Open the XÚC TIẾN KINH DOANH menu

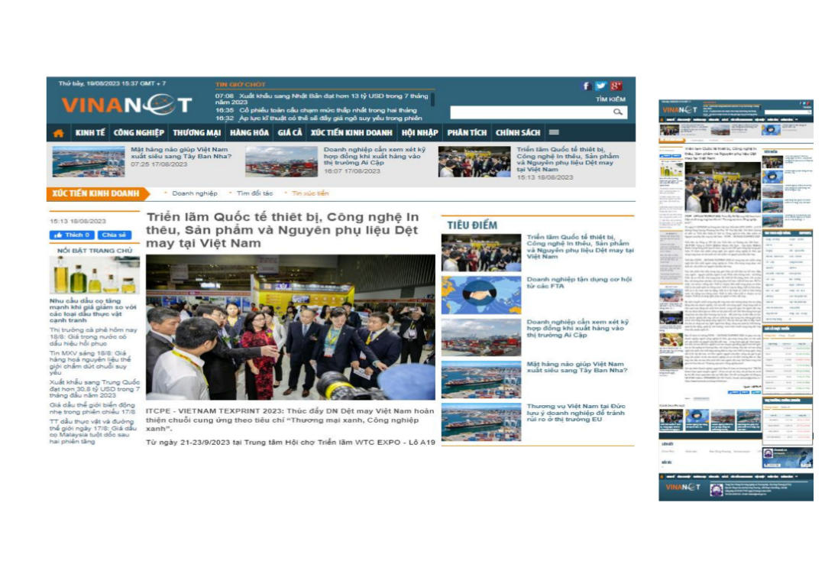pyautogui.click(x=351, y=133)
